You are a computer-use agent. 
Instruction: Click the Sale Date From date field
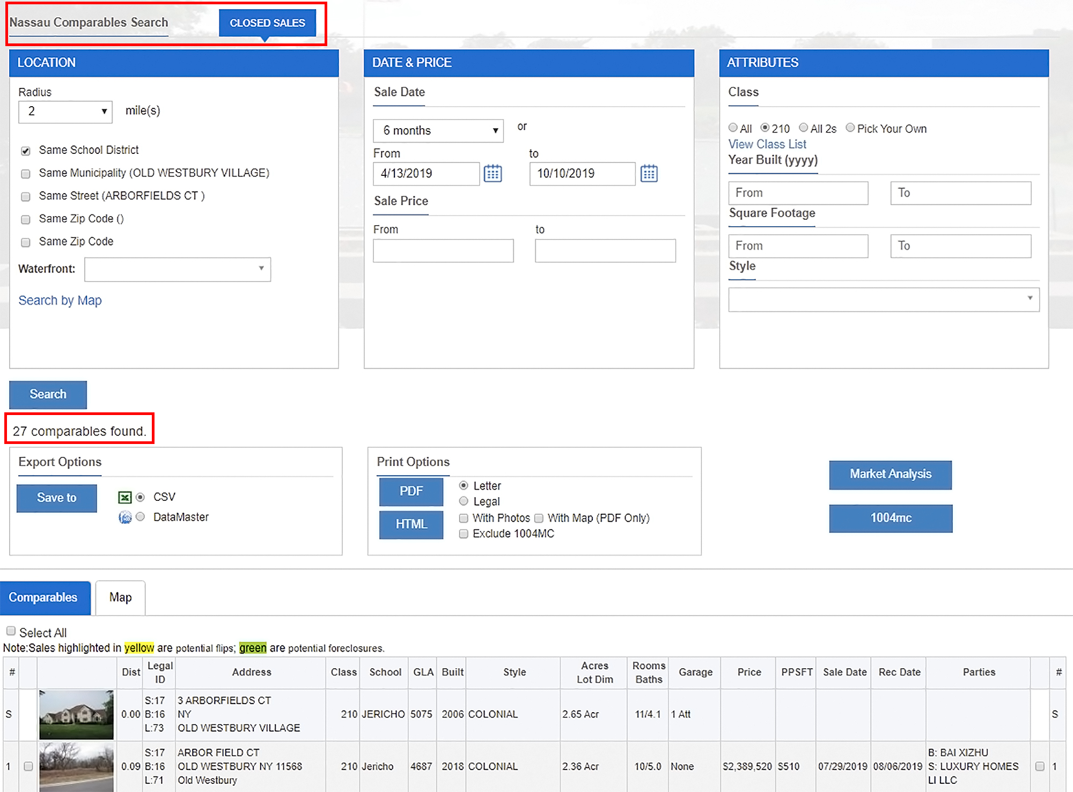427,174
